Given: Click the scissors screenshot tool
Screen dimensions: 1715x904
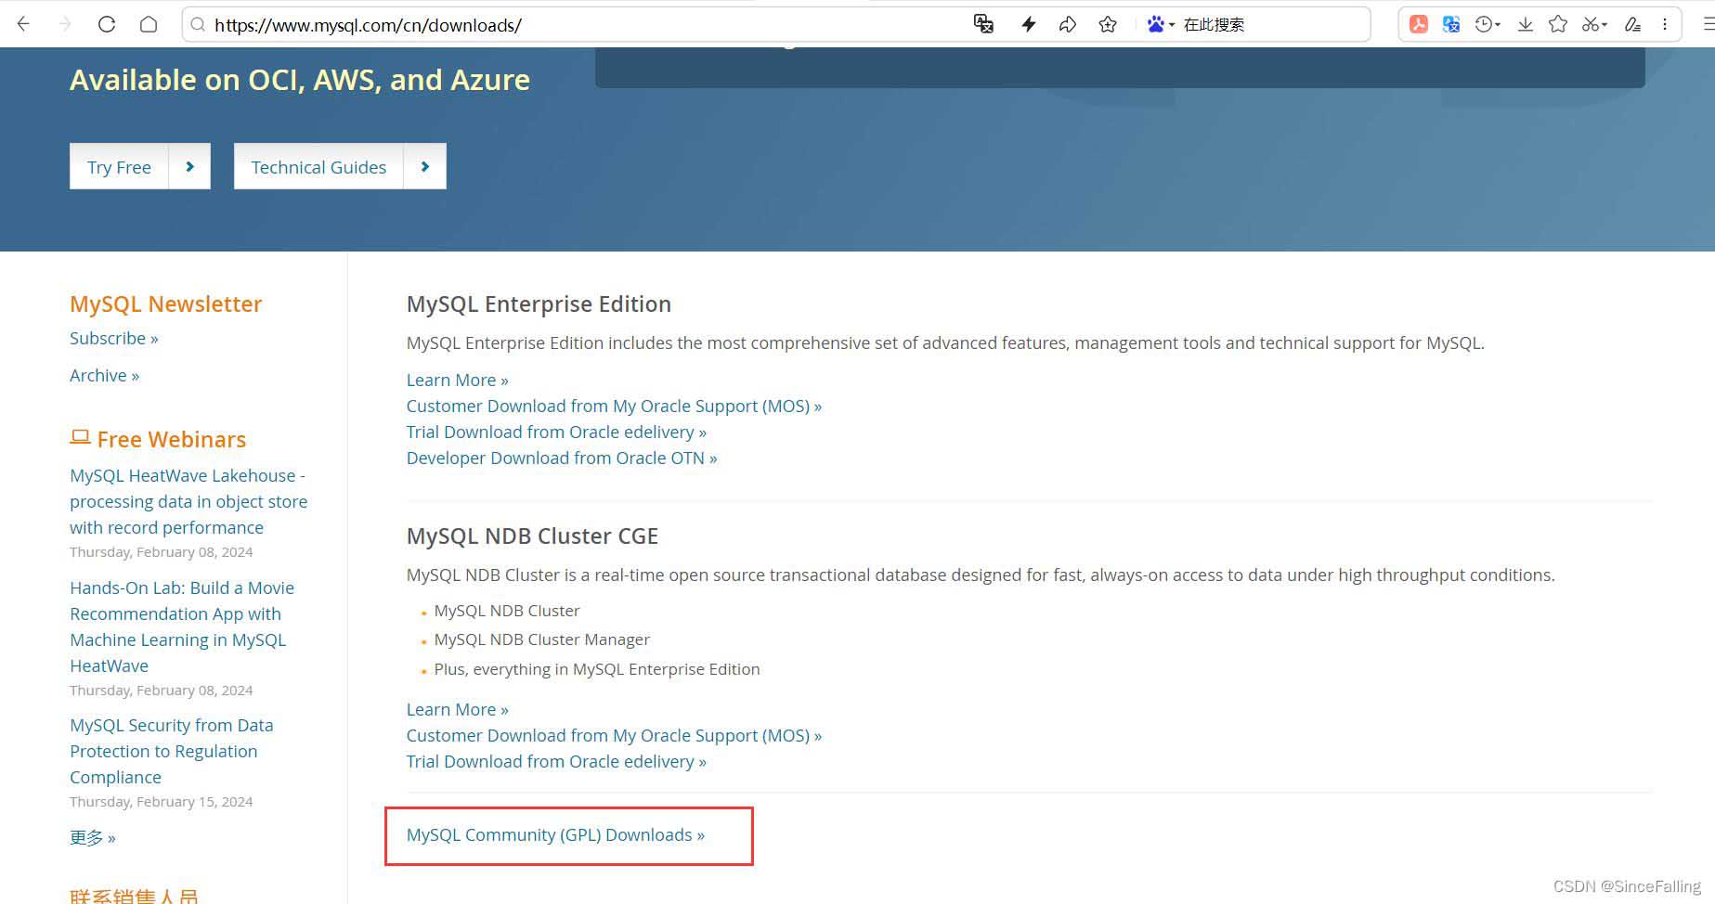Looking at the screenshot, I should pyautogui.click(x=1591, y=24).
